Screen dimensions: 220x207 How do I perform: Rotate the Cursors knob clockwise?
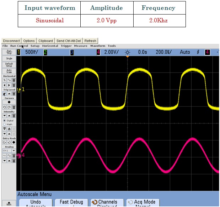[x=9, y=107]
